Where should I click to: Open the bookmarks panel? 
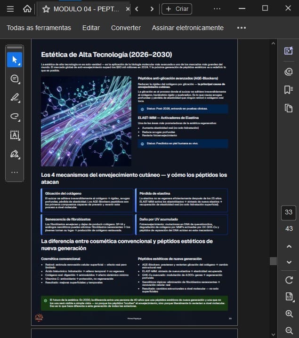click(x=289, y=90)
